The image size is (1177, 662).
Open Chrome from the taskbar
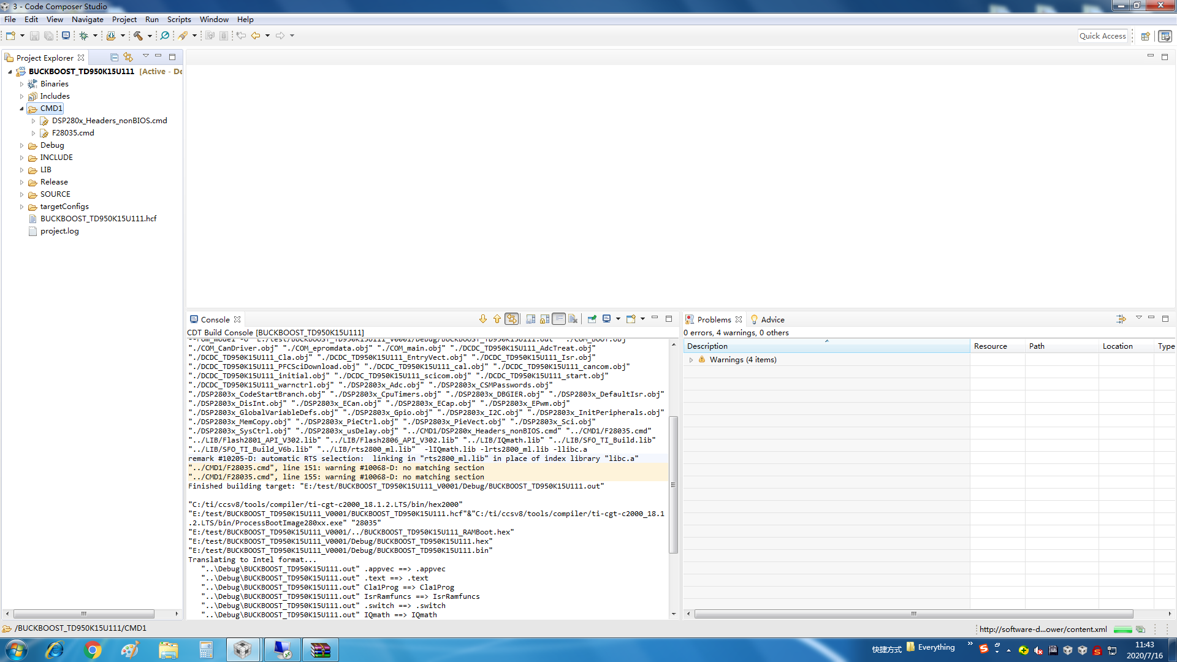[x=93, y=650]
